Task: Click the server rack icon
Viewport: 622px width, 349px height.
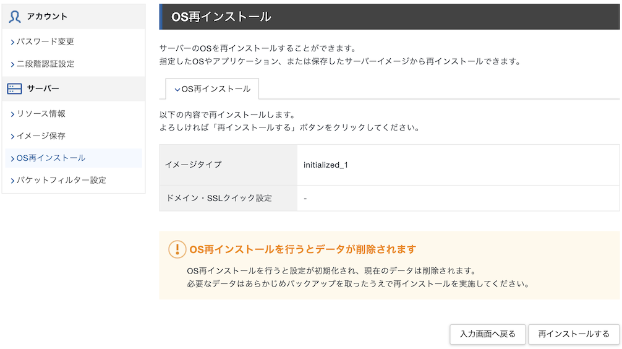Action: point(14,89)
